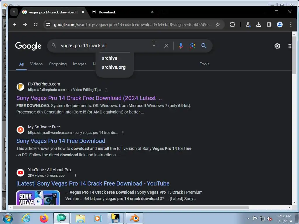The width and height of the screenshot is (299, 224).
Task: Click the horizontal scroll right arrow
Action: (289, 207)
